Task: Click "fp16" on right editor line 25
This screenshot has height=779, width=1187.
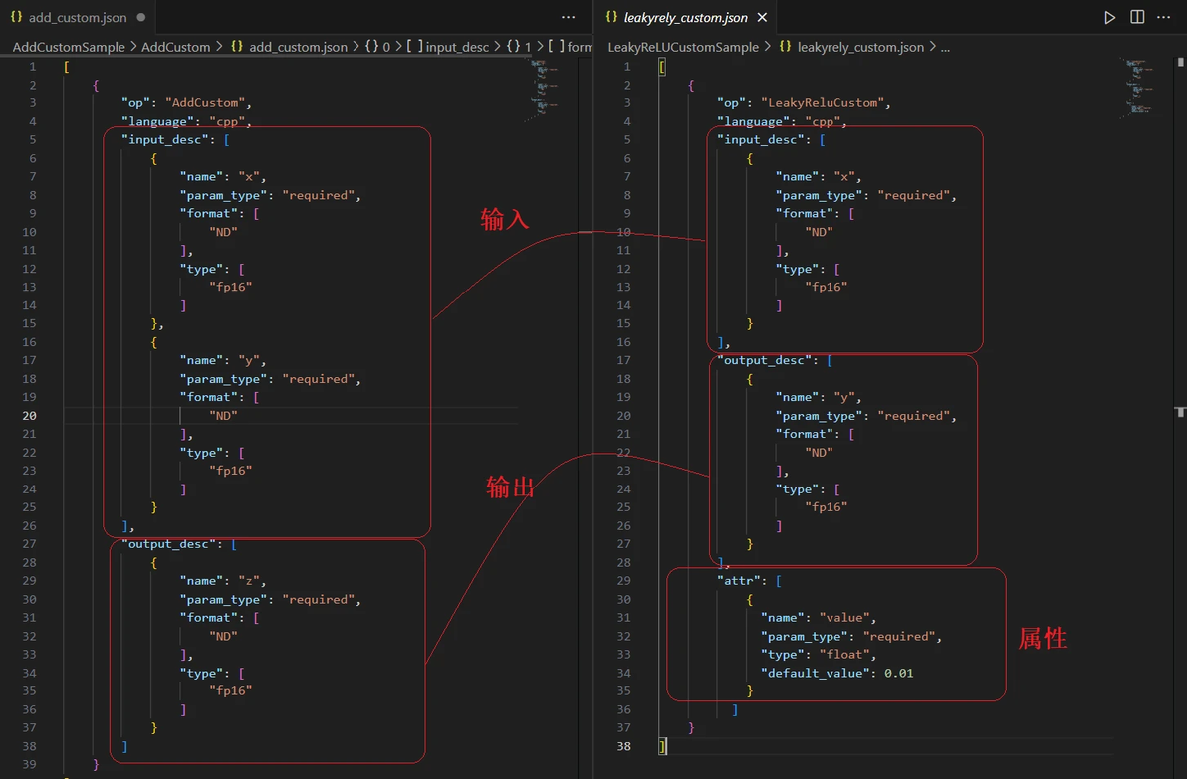Action: coord(826,507)
